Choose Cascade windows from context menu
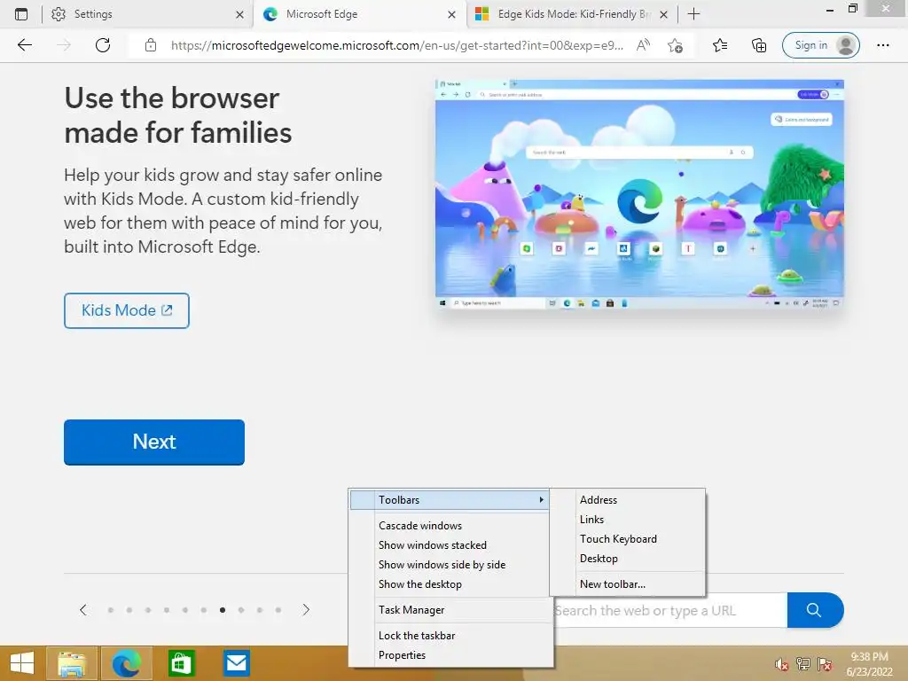The height and width of the screenshot is (681, 908). pos(450,526)
